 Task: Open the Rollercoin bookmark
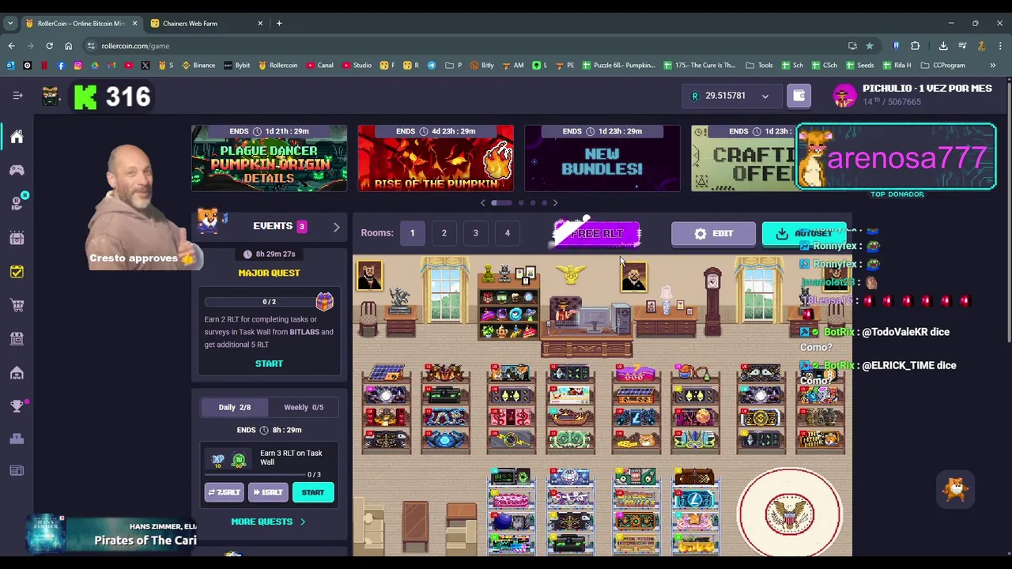coord(279,65)
